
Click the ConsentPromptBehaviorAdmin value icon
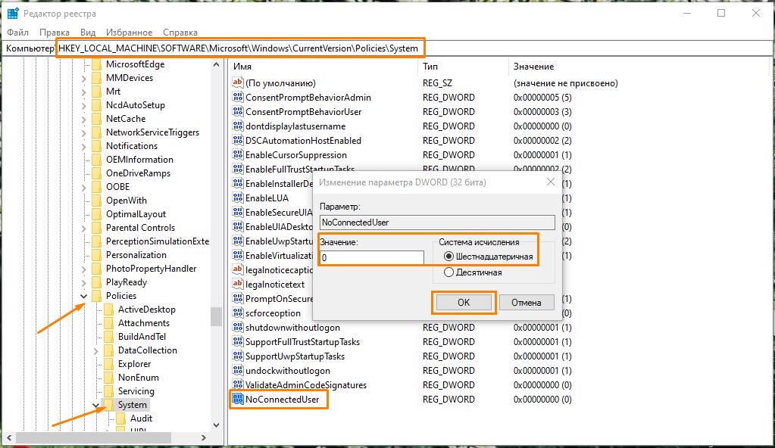coord(238,98)
